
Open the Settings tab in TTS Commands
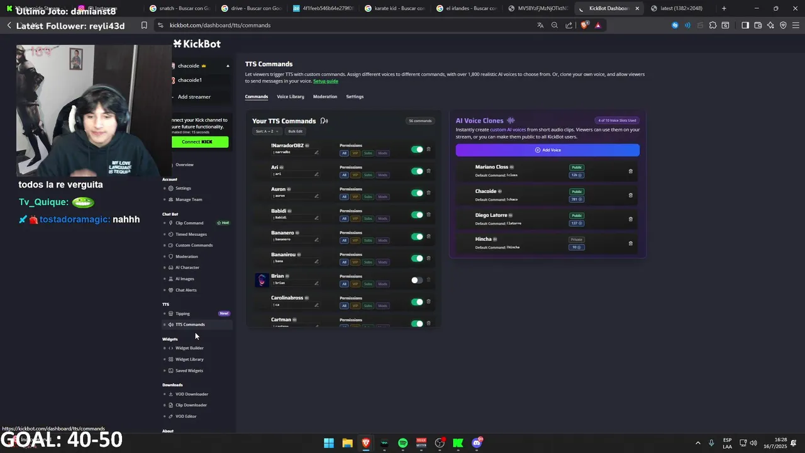coord(355,96)
